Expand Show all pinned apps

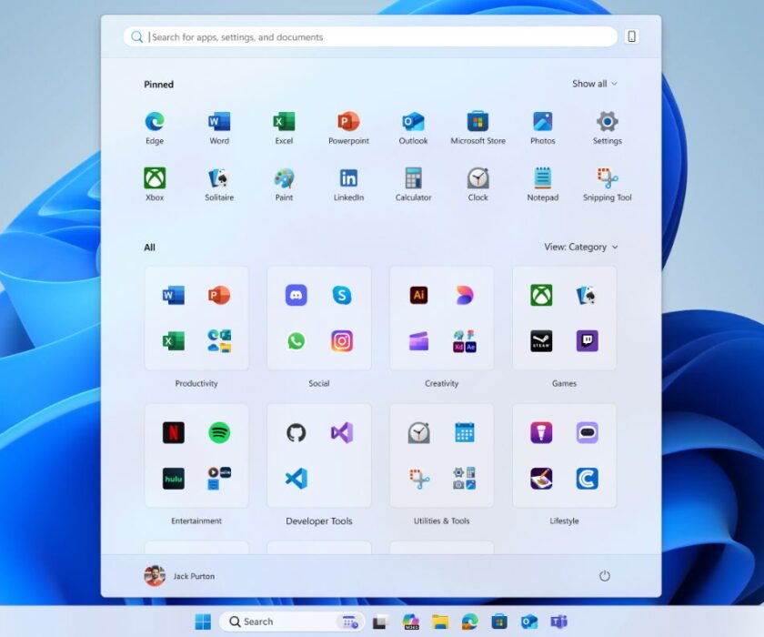(x=595, y=84)
